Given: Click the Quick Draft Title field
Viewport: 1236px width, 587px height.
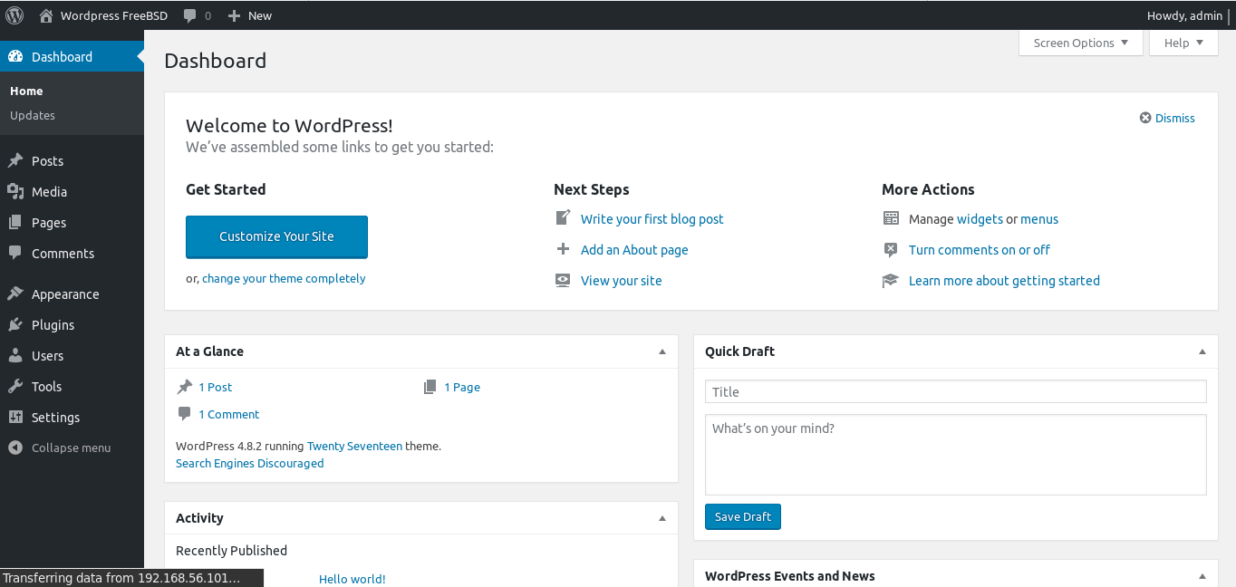Looking at the screenshot, I should coord(956,391).
